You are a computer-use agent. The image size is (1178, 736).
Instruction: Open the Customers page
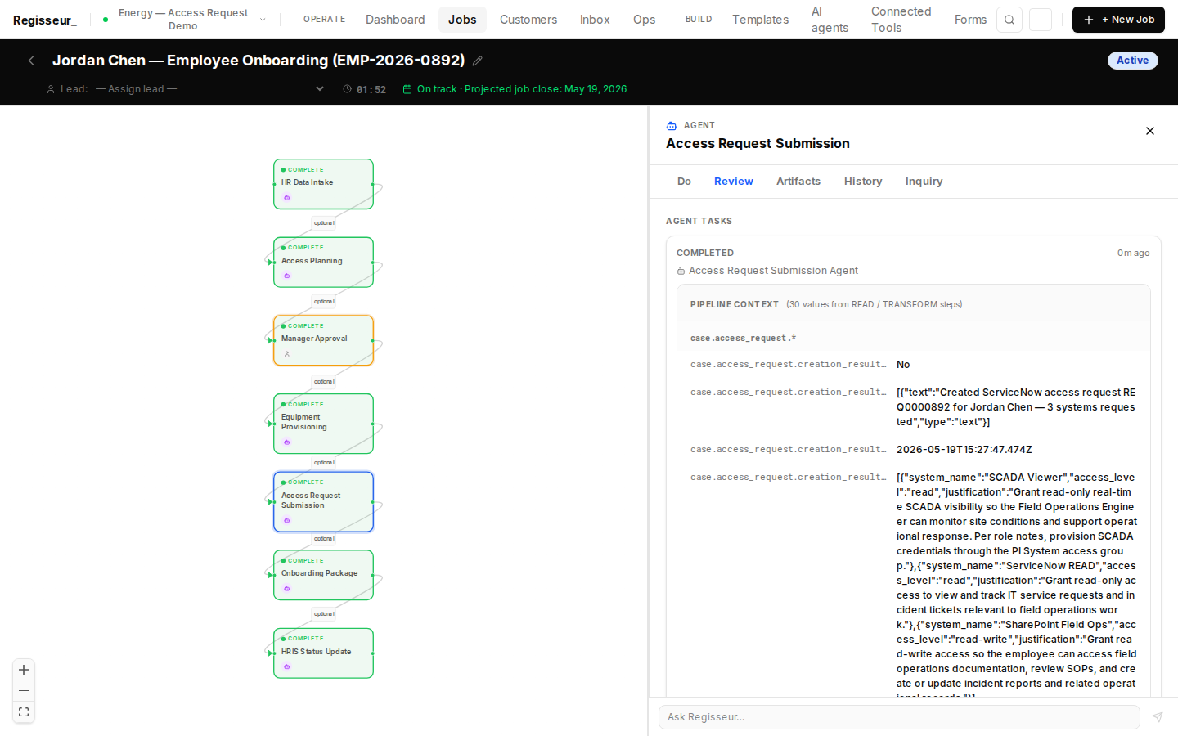(x=528, y=20)
